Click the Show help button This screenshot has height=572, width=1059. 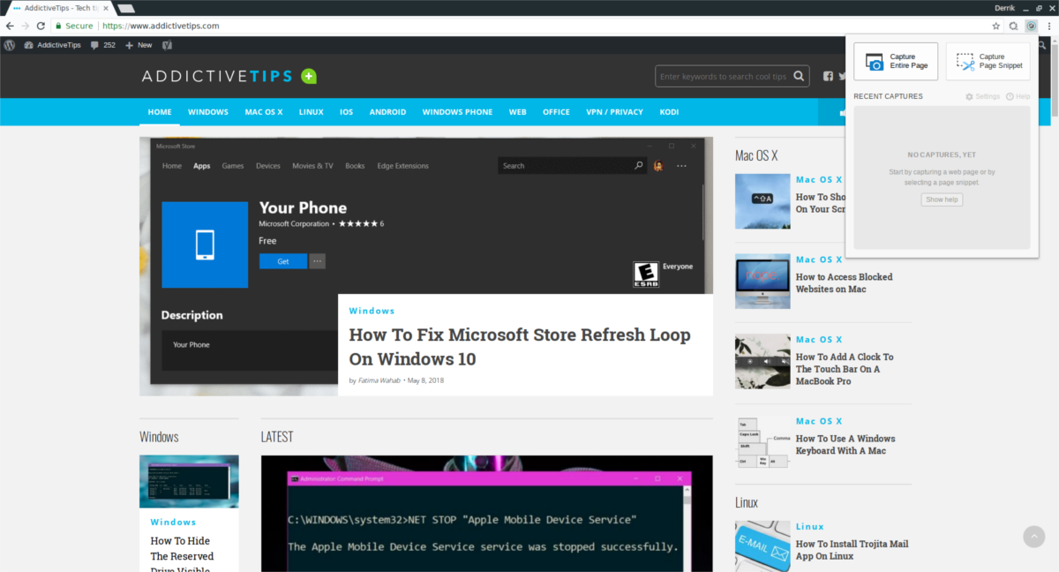942,199
